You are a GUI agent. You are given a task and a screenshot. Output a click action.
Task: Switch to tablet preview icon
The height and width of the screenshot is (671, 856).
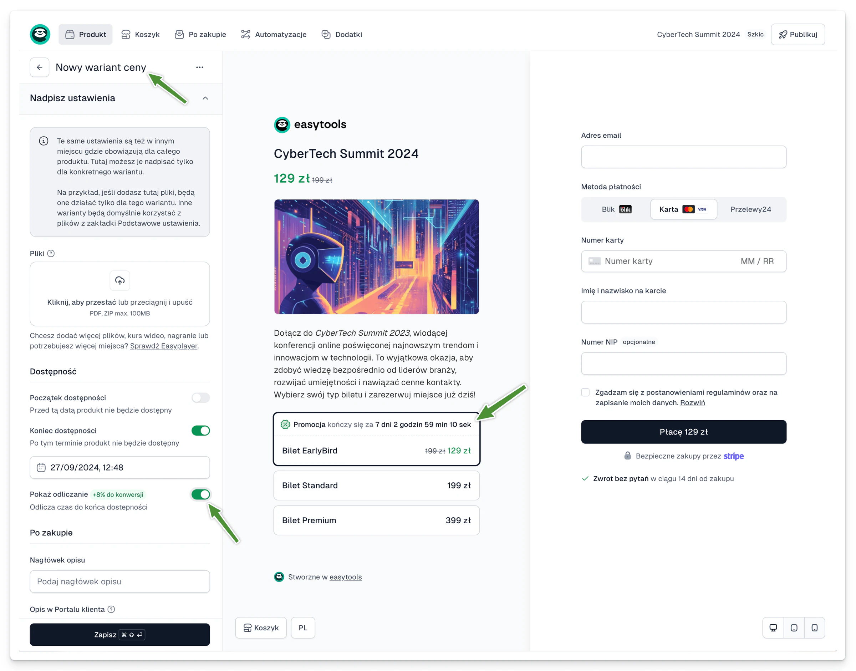point(794,627)
